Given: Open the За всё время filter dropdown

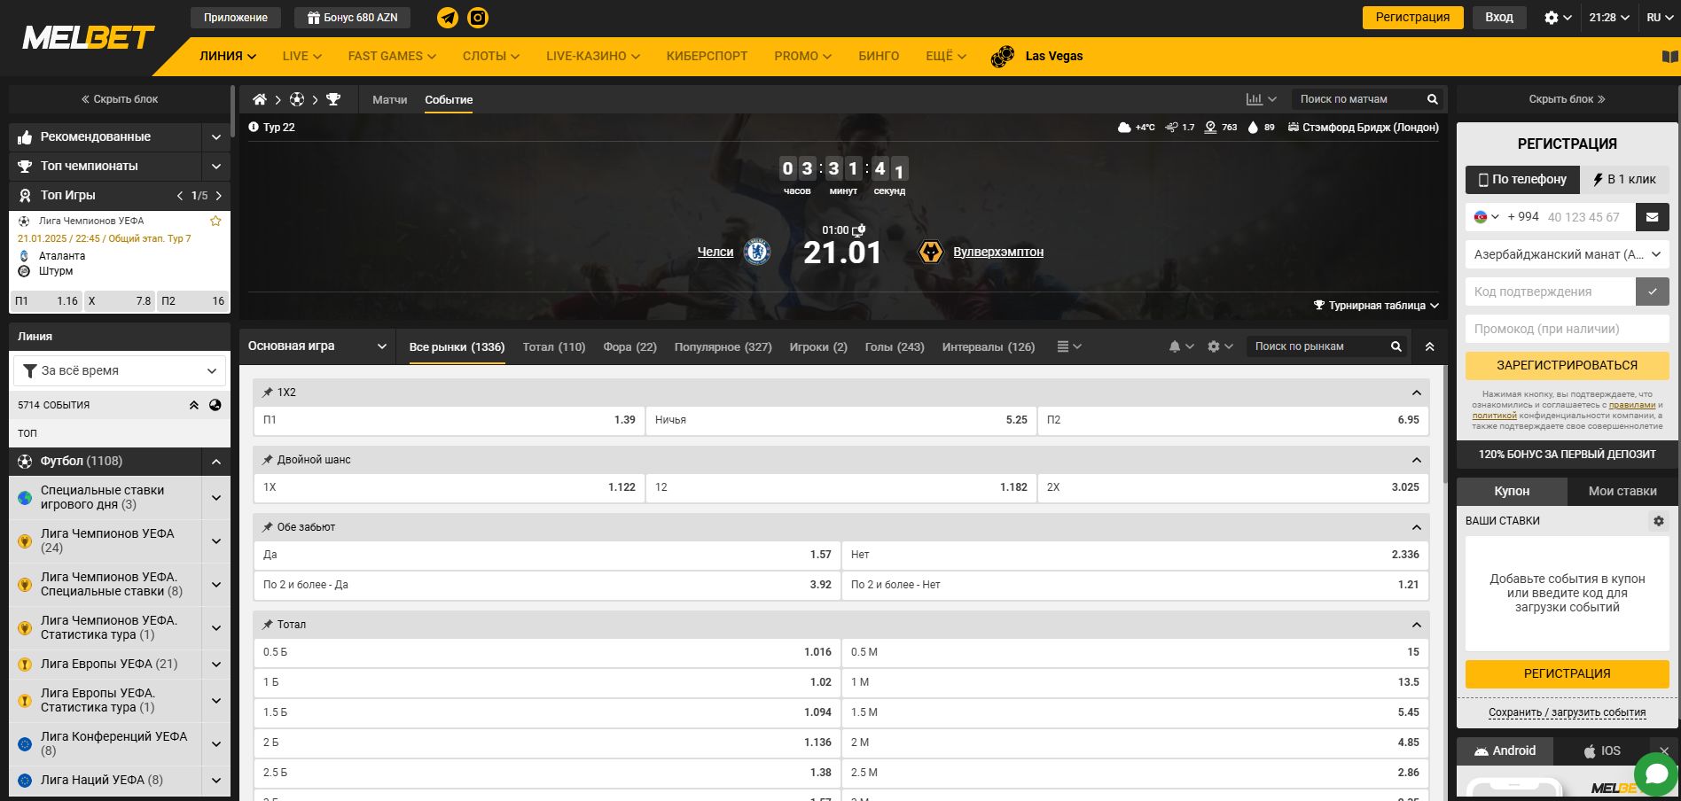Looking at the screenshot, I should [120, 370].
